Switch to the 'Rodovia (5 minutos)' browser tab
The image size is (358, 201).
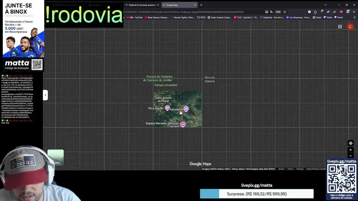142,5
